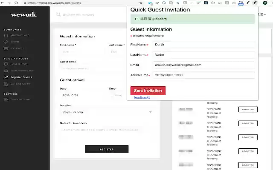
Task: Open the user account dropdown at top right
Action: (262, 14)
